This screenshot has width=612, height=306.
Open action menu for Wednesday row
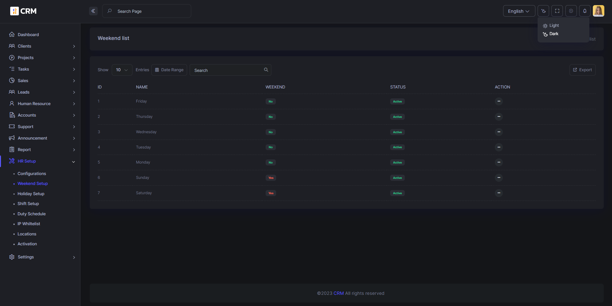tap(499, 132)
